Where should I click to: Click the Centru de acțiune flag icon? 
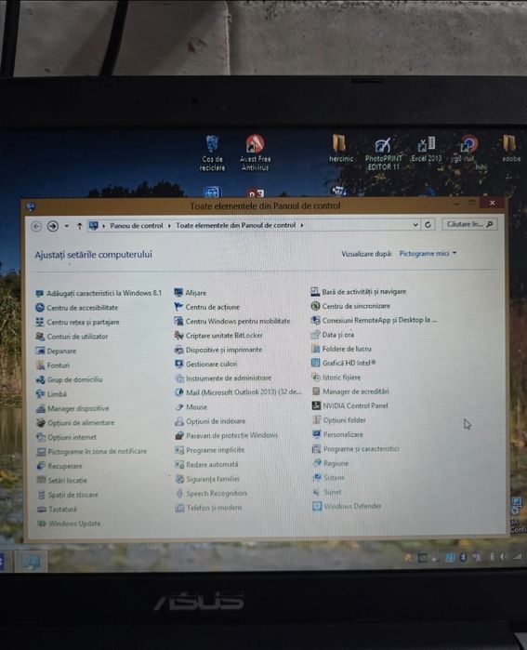(x=178, y=307)
